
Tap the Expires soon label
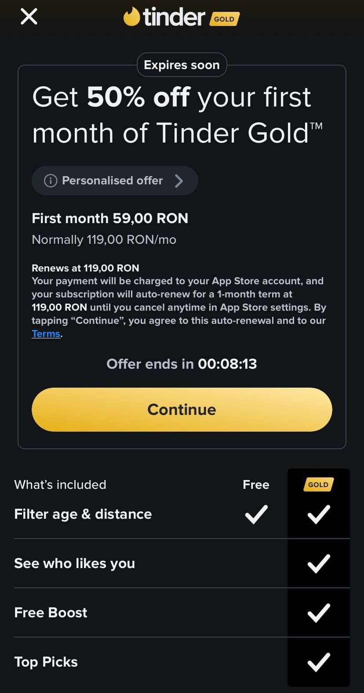coord(182,65)
